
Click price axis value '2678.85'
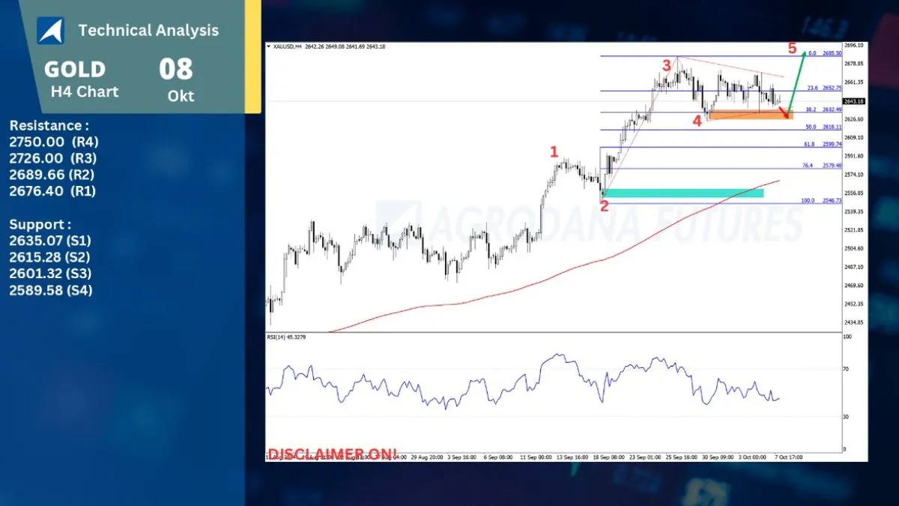click(854, 64)
